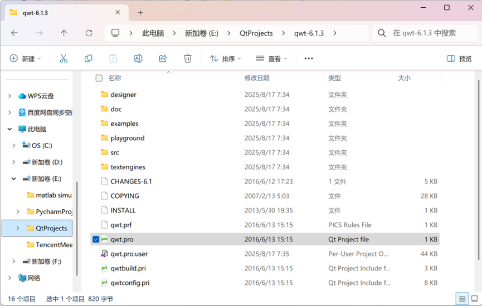This screenshot has height=306, width=482.
Task: Expand the OS (C:) drive node
Action: click(14, 145)
